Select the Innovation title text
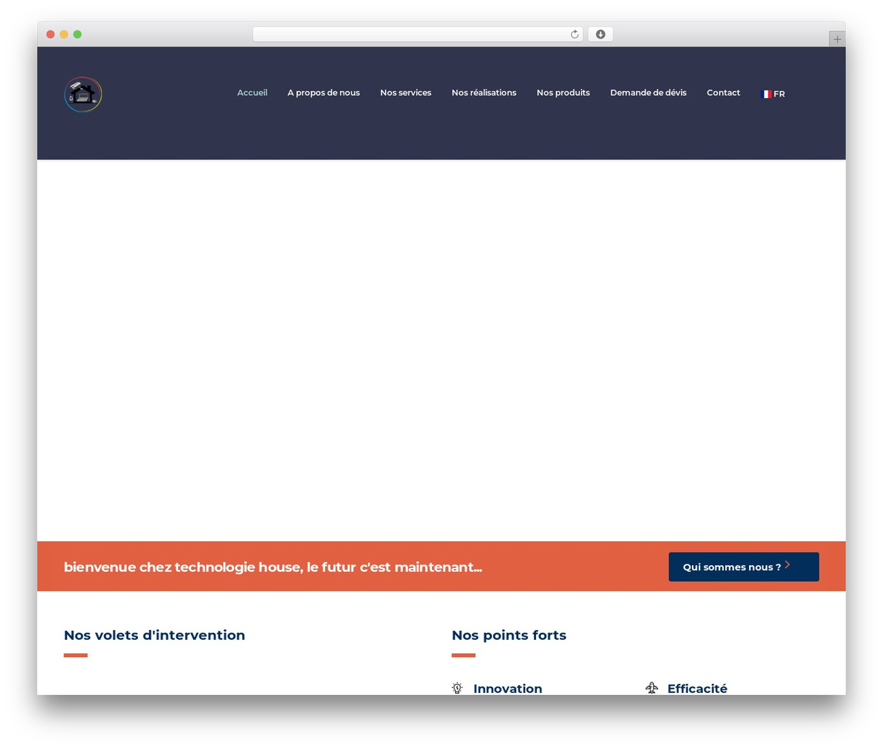Image resolution: width=883 pixels, height=748 pixels. click(508, 689)
